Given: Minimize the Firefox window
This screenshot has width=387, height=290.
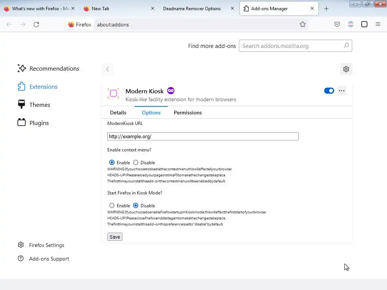Looking at the screenshot, I should 355,4.
